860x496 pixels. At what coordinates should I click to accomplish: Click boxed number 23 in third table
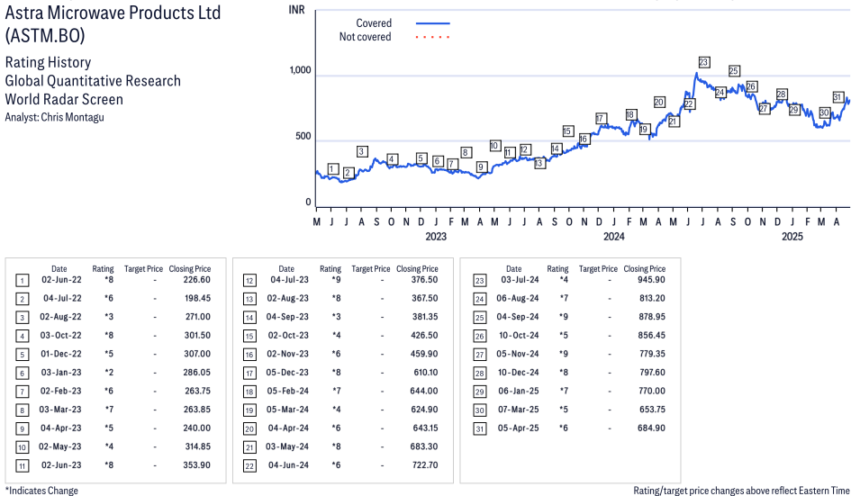point(480,281)
